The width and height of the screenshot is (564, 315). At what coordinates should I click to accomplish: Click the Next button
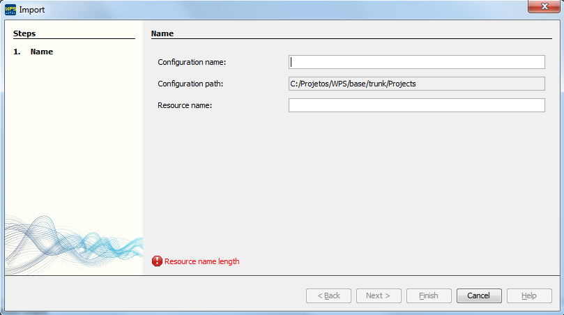point(379,295)
